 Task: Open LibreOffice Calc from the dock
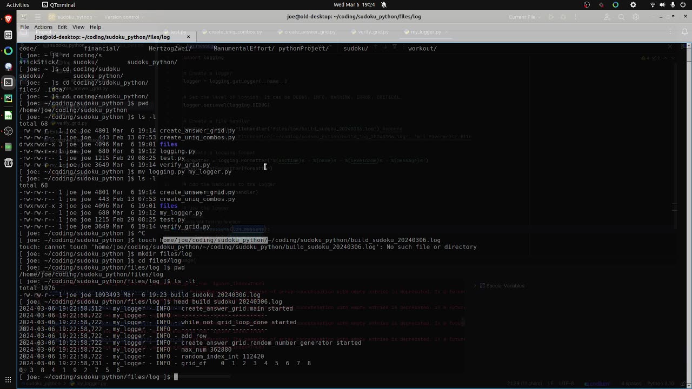point(8,115)
